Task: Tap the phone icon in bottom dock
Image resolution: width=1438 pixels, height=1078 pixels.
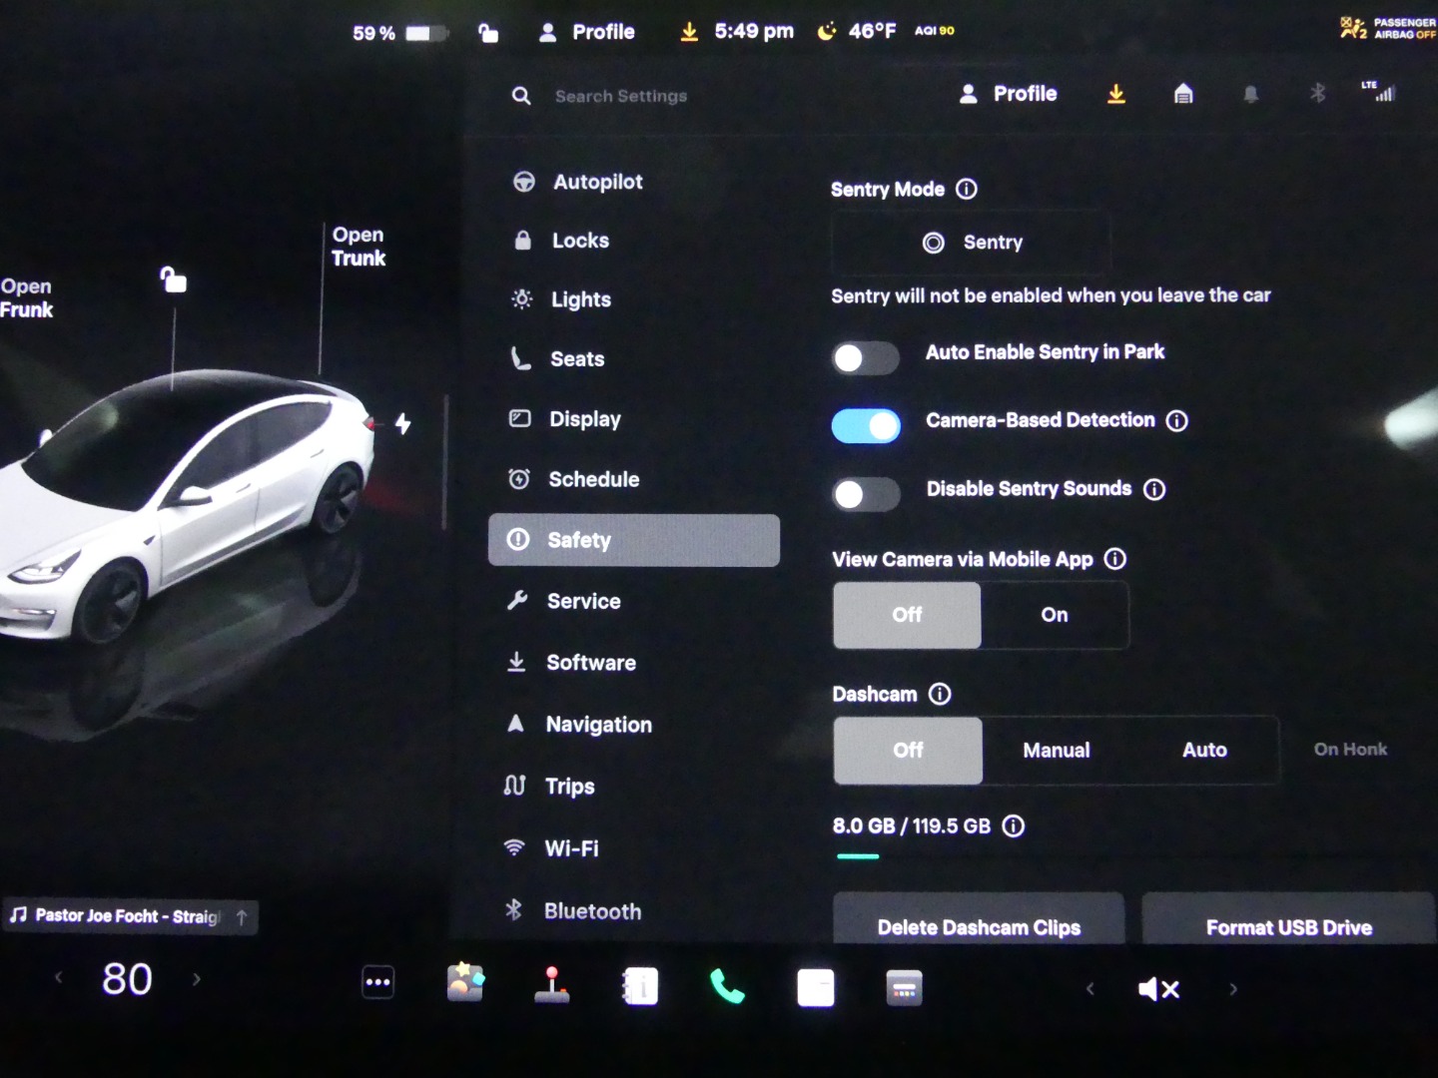Action: click(x=727, y=987)
